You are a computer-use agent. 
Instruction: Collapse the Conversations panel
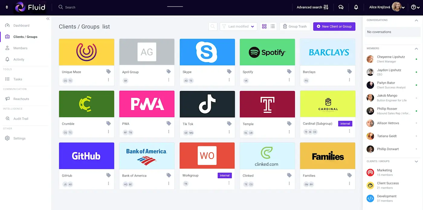[x=416, y=20]
